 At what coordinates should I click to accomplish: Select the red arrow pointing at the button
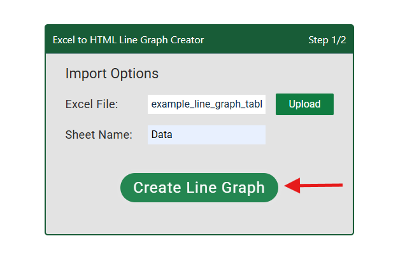coord(314,186)
